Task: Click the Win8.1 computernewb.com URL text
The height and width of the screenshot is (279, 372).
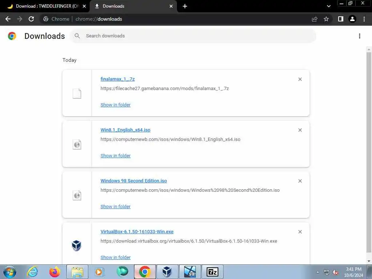Action: tap(170, 139)
